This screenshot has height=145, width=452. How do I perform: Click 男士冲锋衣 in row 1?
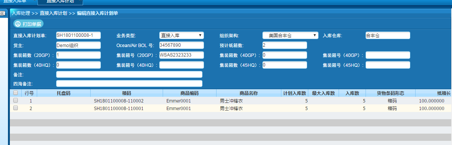pos(231,101)
